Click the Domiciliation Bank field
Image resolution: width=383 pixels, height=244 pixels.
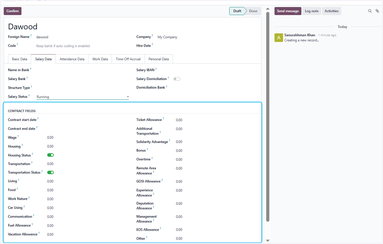point(215,87)
